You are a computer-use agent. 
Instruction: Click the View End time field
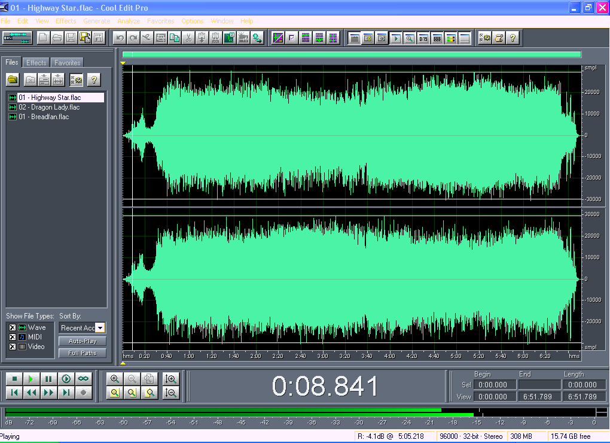tap(539, 397)
